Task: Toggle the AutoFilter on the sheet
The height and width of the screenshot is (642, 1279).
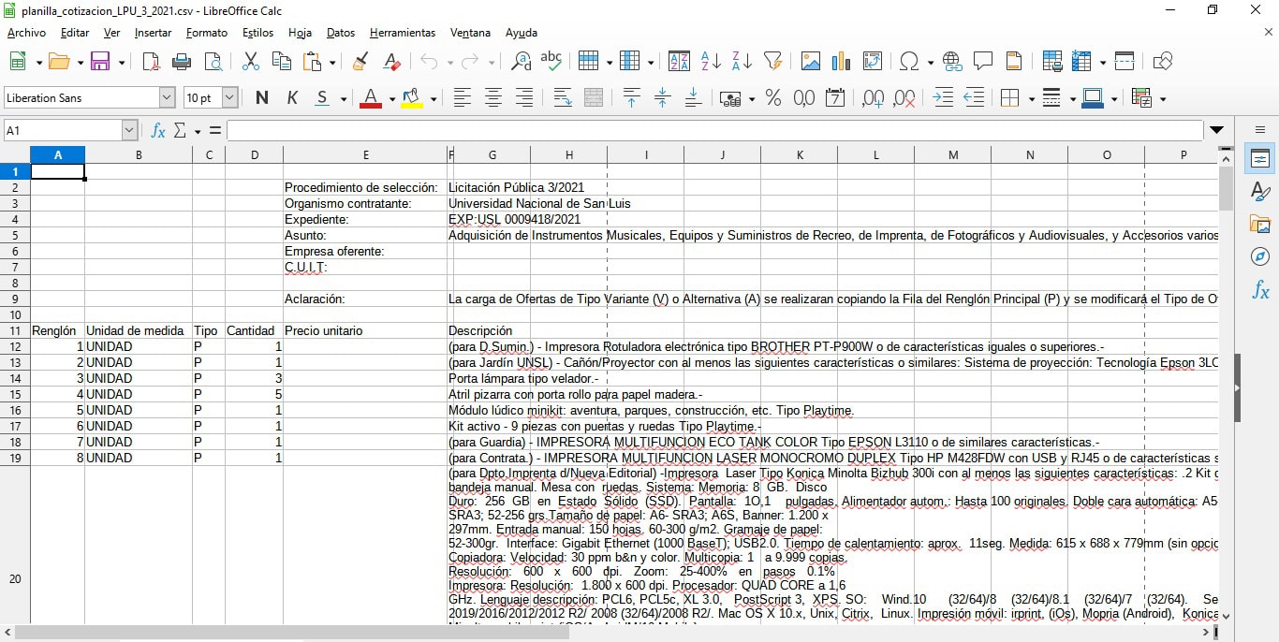Action: click(772, 62)
